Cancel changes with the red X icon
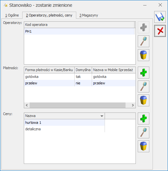Screen dimensions: 168x171 click(160, 31)
